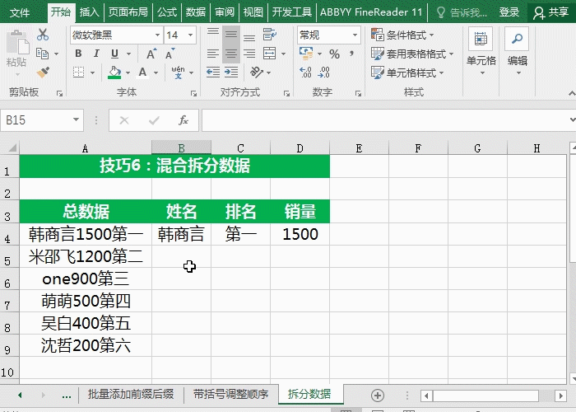Click the 登录 sign-in button
The width and height of the screenshot is (576, 412).
point(509,12)
